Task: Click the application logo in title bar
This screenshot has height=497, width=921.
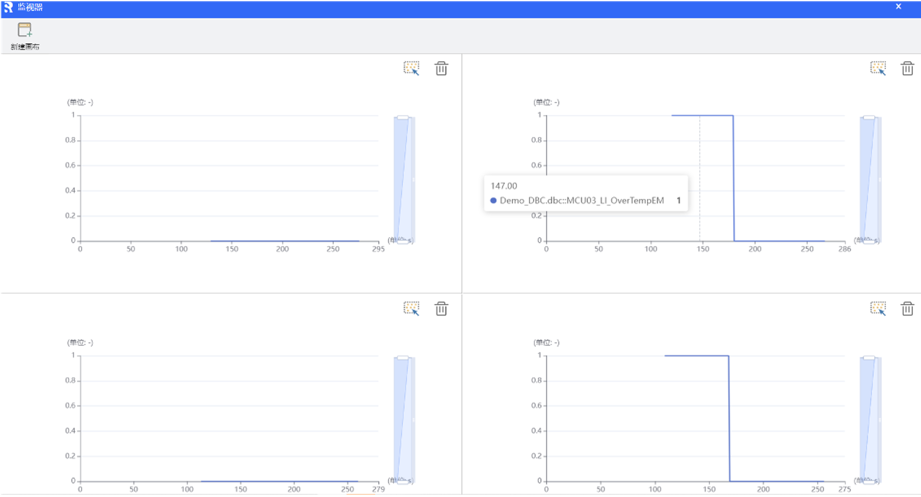Action: pyautogui.click(x=8, y=7)
